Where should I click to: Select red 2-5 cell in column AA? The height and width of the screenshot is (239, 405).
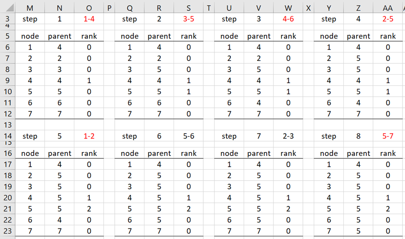388,19
